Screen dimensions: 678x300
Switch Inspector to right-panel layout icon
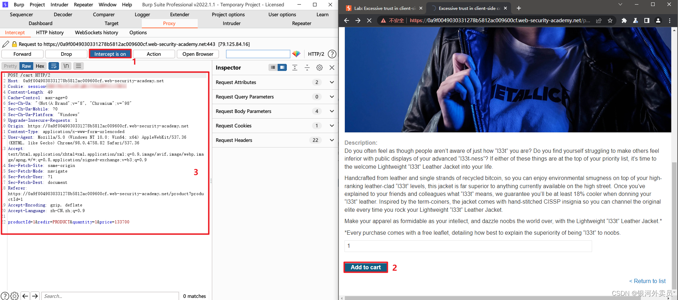click(x=282, y=67)
